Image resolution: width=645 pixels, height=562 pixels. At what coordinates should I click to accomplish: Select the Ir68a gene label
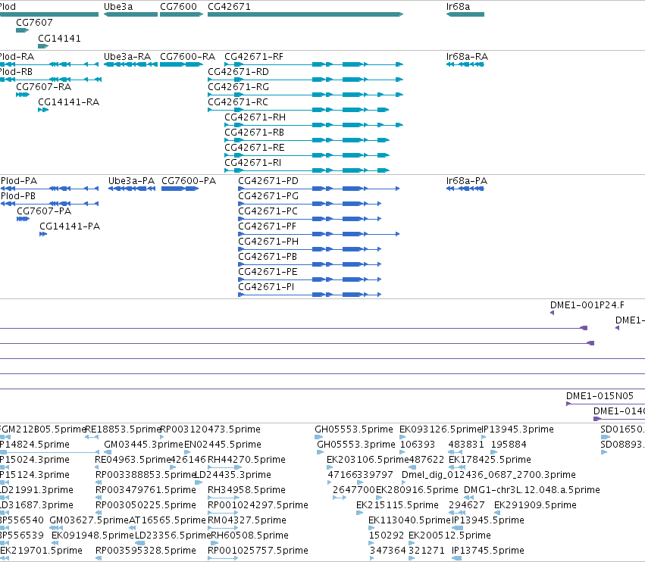point(458,7)
